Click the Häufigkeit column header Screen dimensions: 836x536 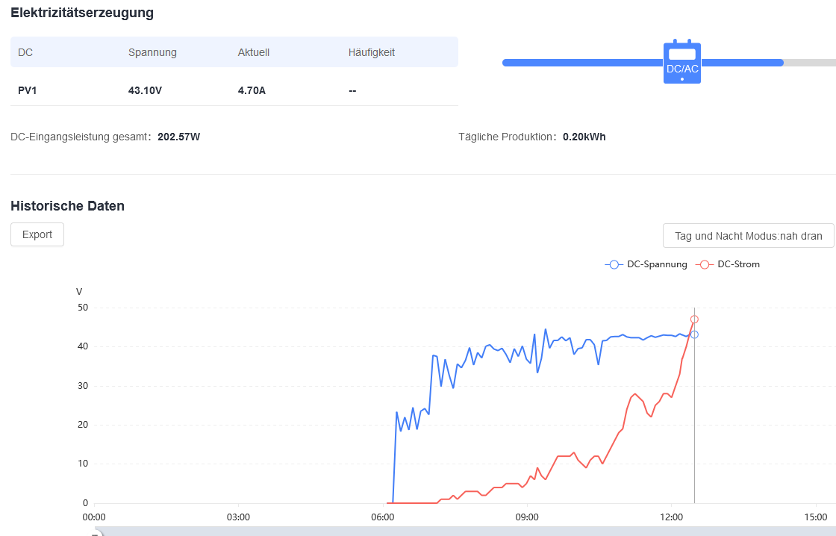pos(371,52)
